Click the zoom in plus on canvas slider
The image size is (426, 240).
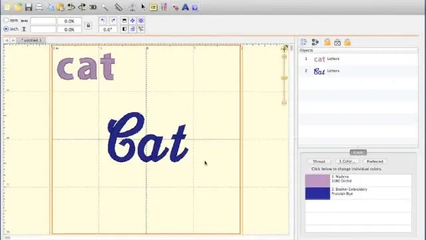click(x=284, y=57)
